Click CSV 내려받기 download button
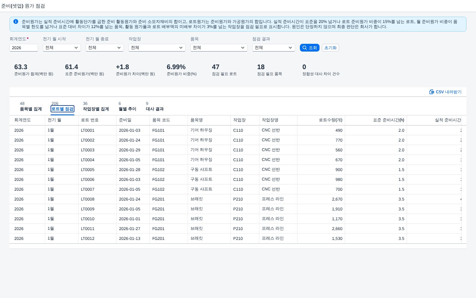Viewport: 476px width, 298px height. (x=445, y=92)
